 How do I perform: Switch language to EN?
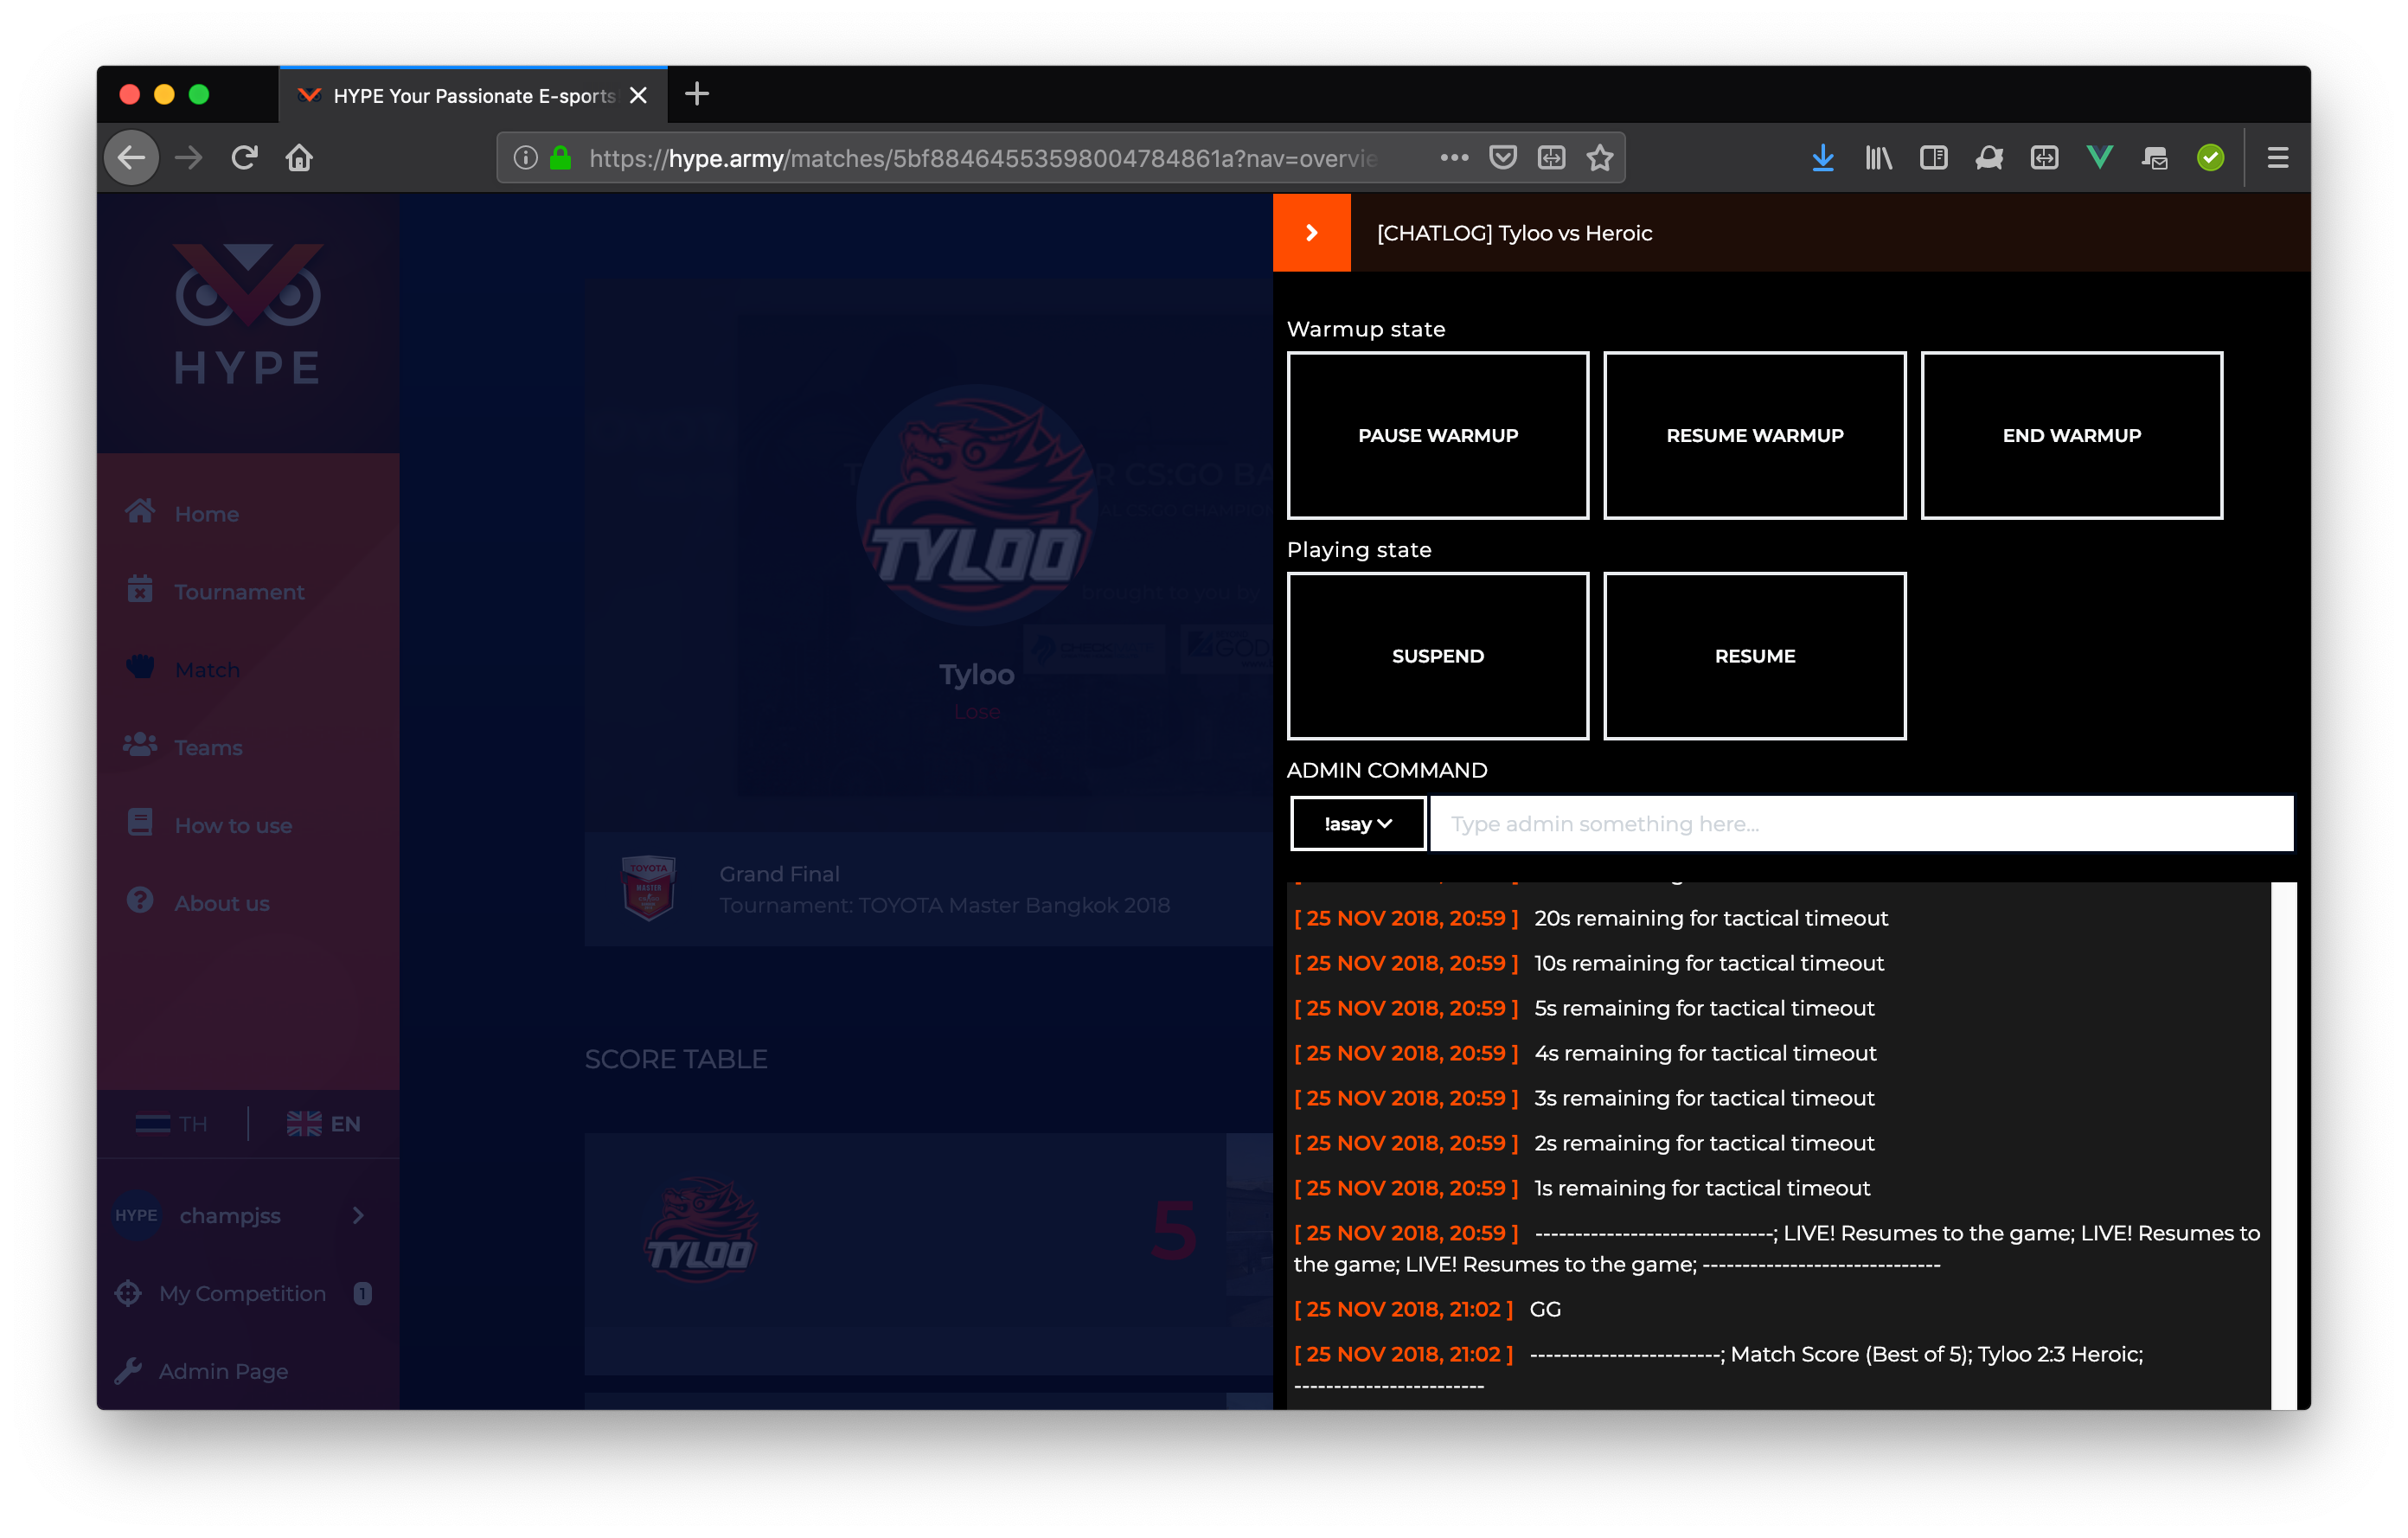[323, 1123]
